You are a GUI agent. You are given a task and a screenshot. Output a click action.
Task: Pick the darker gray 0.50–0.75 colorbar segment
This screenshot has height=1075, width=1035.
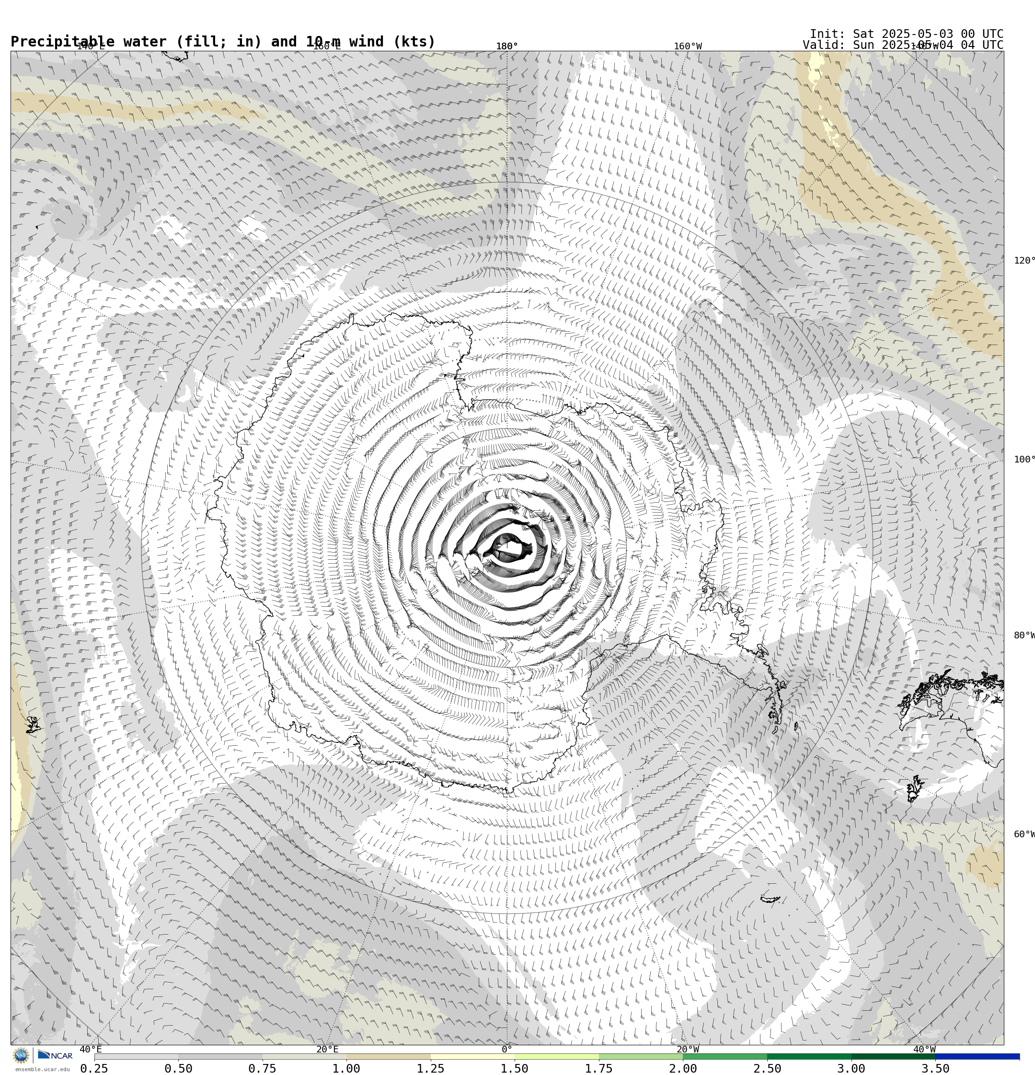point(220,1056)
